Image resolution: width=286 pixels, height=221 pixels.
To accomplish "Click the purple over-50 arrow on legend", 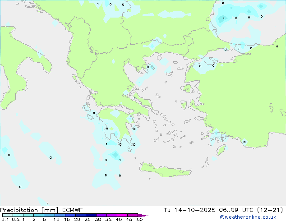I will (x=143, y=215).
